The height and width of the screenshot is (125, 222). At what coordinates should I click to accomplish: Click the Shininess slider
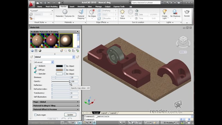tap(61, 77)
